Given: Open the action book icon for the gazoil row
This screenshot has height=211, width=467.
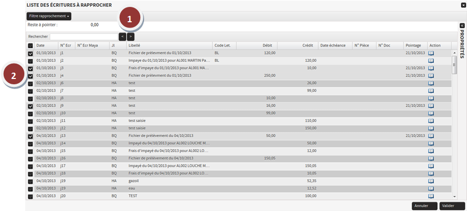Looking at the screenshot, I should [430, 181].
